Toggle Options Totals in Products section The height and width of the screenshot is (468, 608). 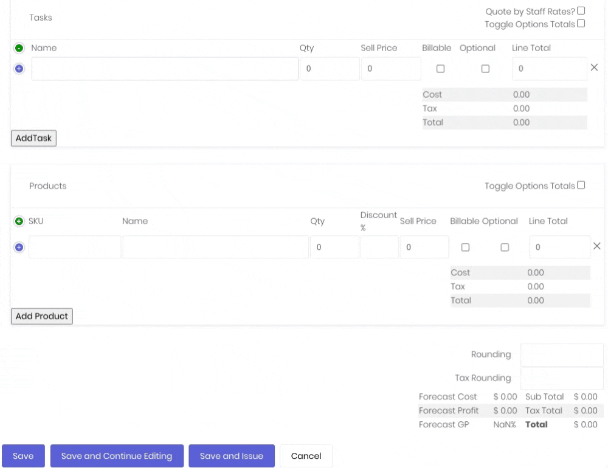coord(581,185)
